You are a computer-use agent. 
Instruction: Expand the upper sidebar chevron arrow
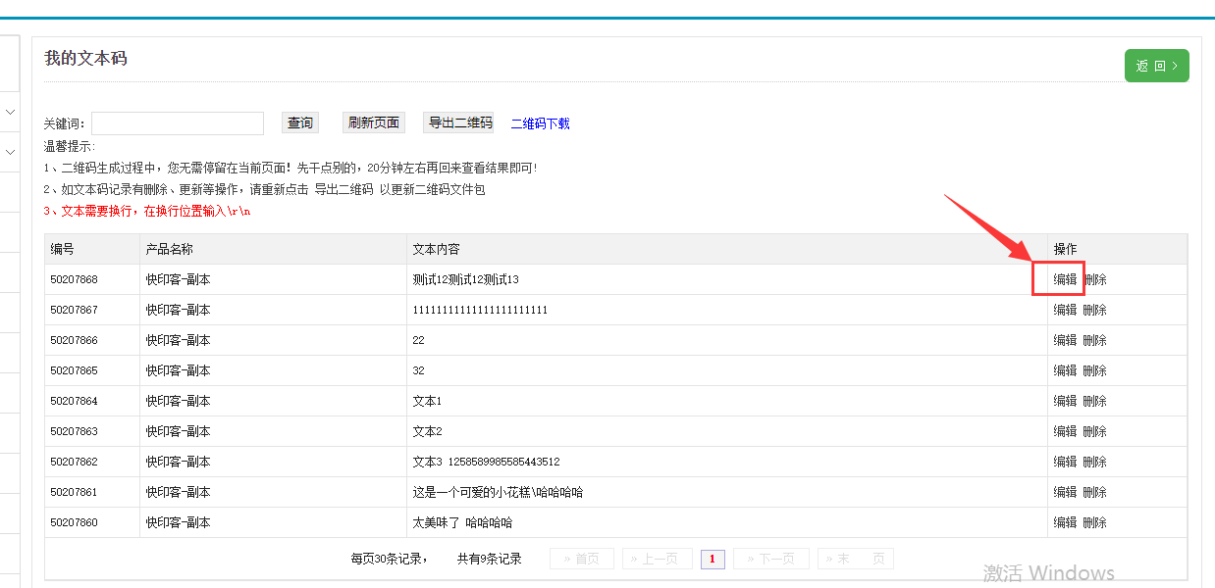click(10, 113)
